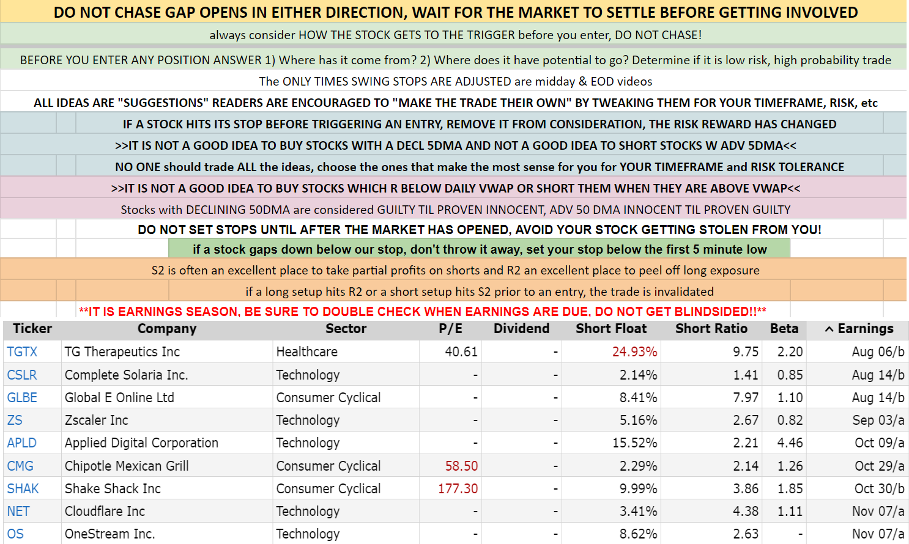Select the APLD ticker link
Viewport: 909px width, 544px height.
coord(22,443)
